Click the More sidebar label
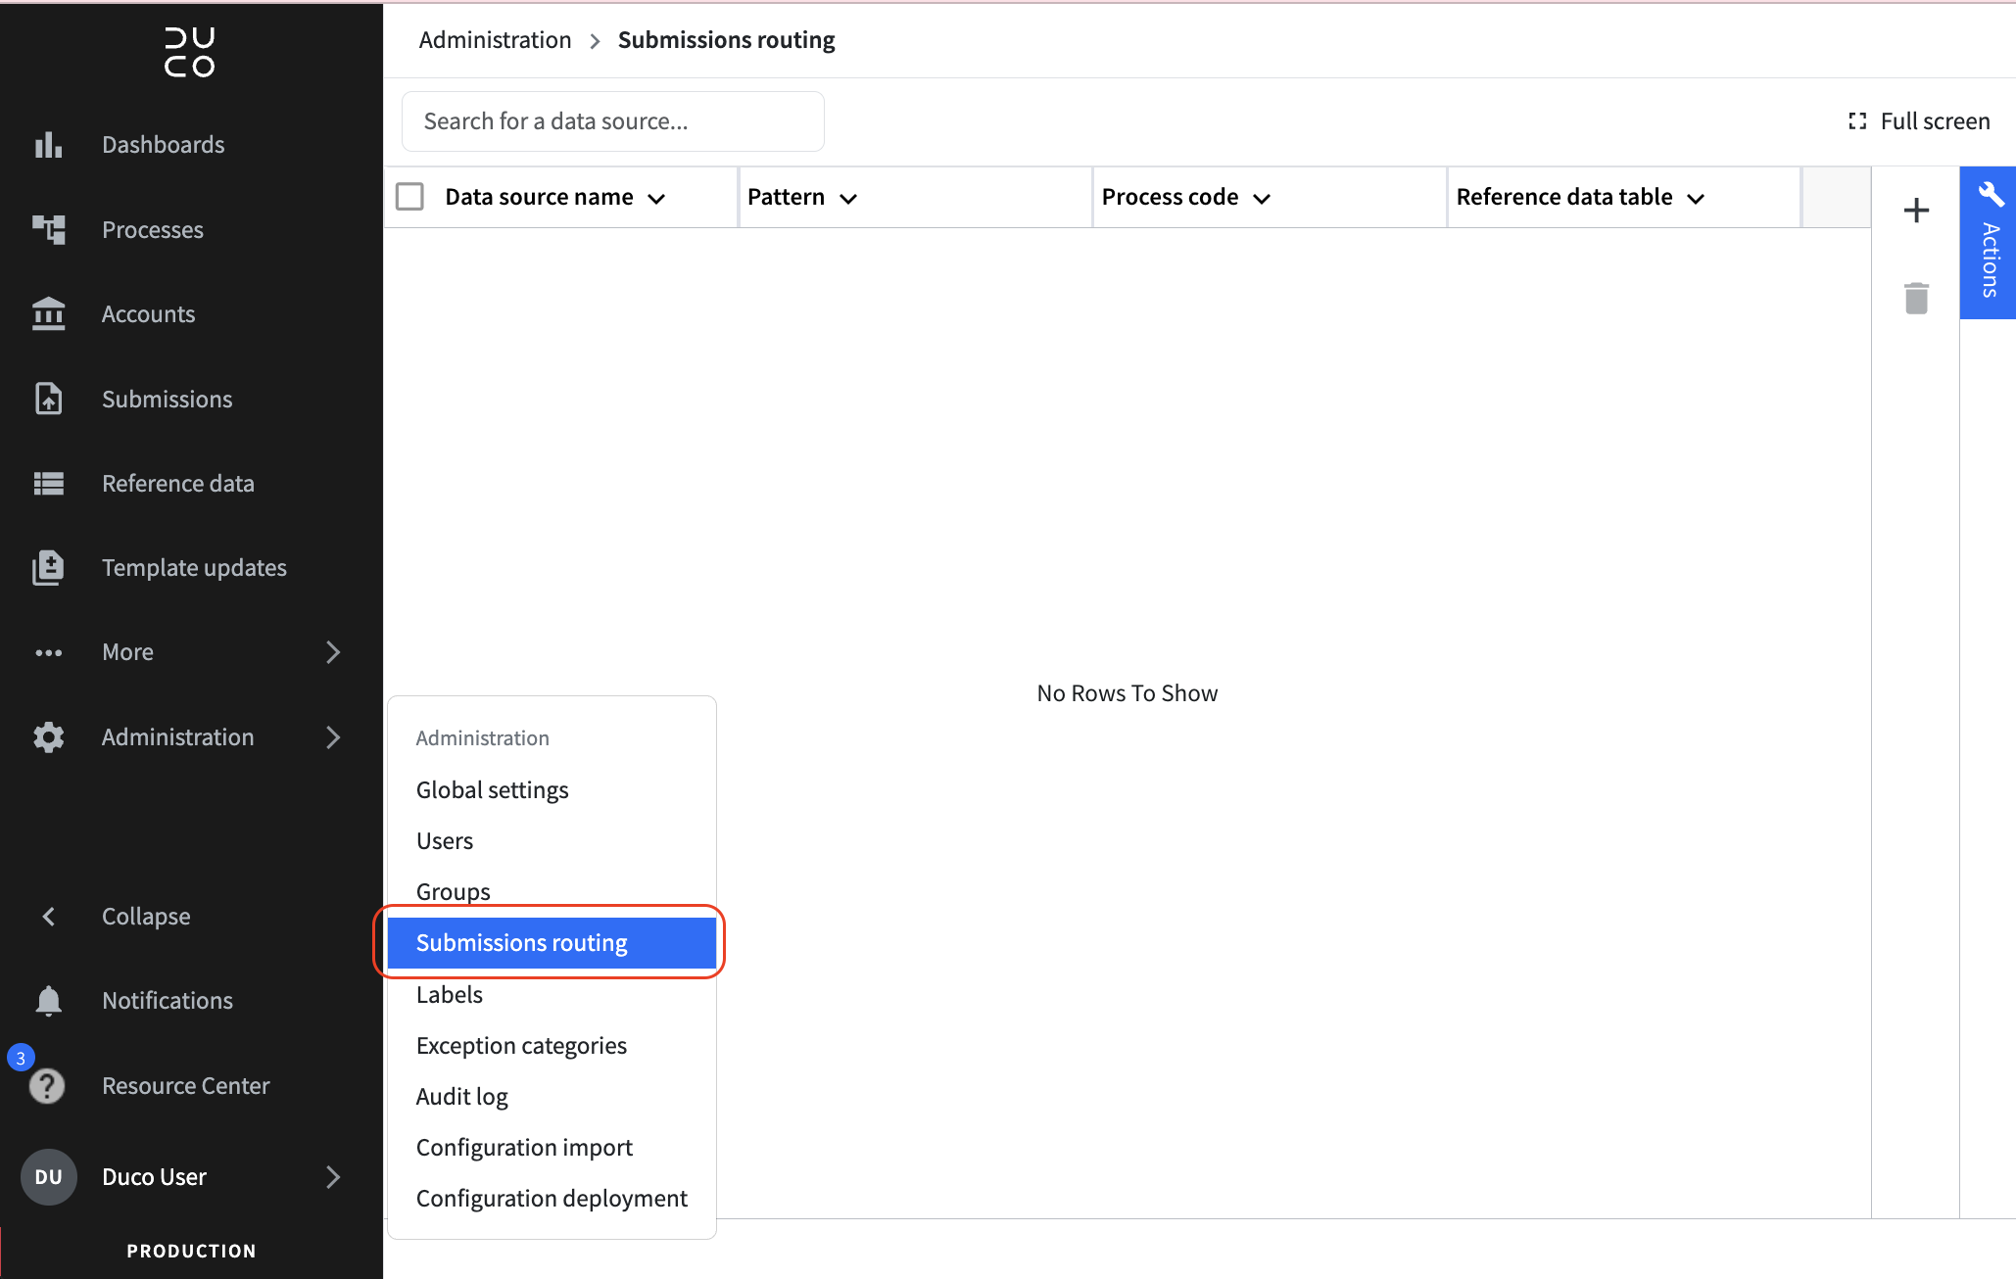The width and height of the screenshot is (2016, 1279). 127,652
